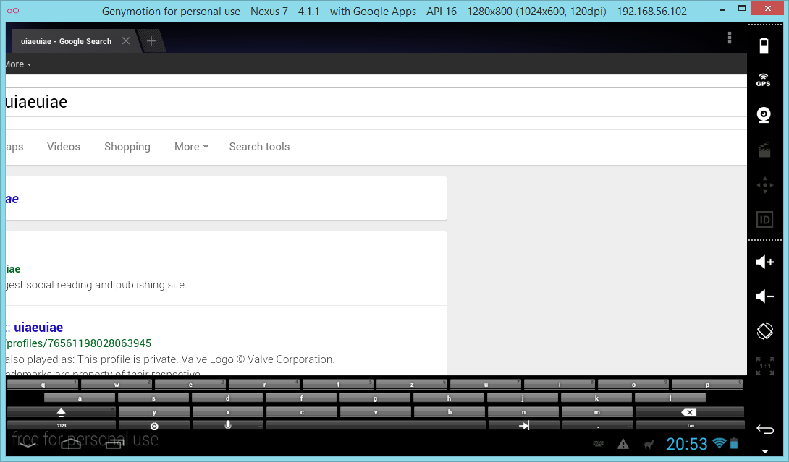The height and width of the screenshot is (462, 789).
Task: Open the profiles/76561198028063945 result link
Action: (78, 343)
